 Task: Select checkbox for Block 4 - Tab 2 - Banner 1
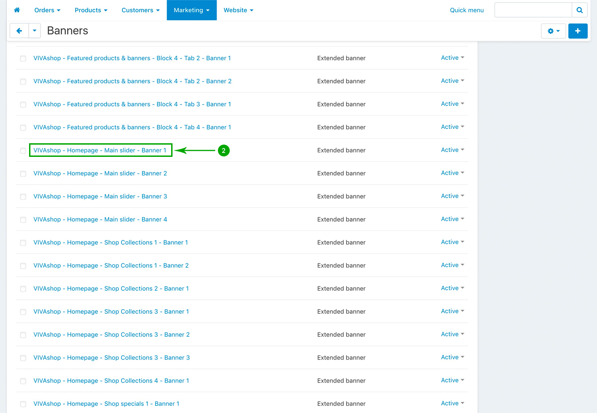(x=23, y=58)
